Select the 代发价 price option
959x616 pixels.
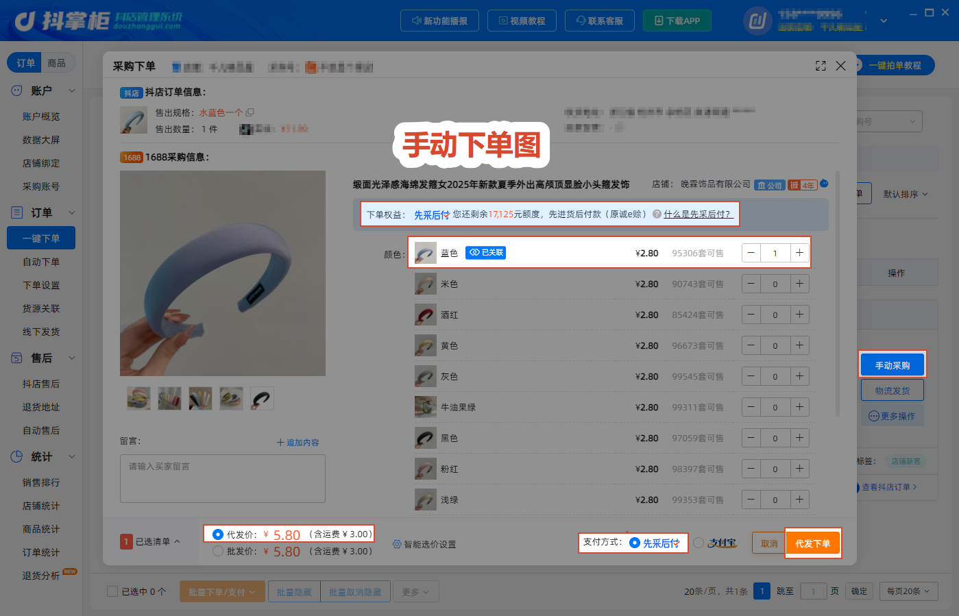click(218, 534)
